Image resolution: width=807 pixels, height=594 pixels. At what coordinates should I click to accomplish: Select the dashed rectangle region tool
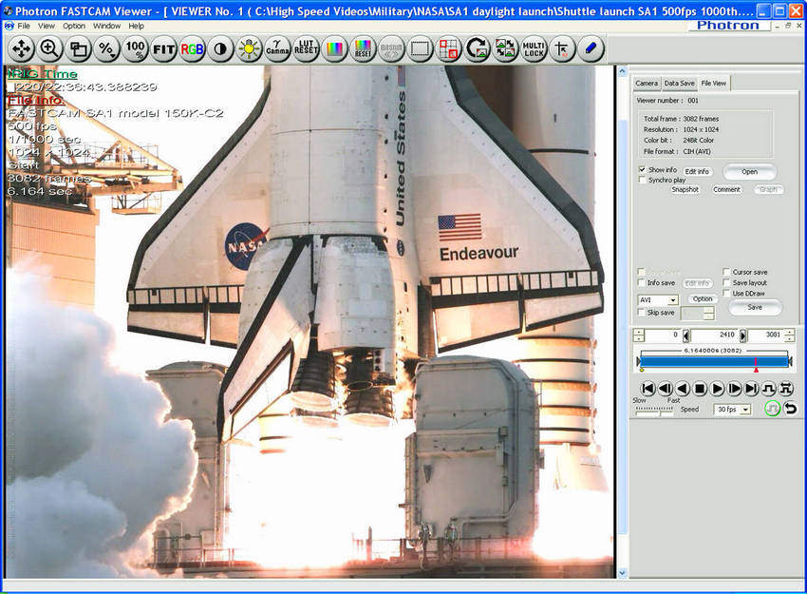coord(420,49)
